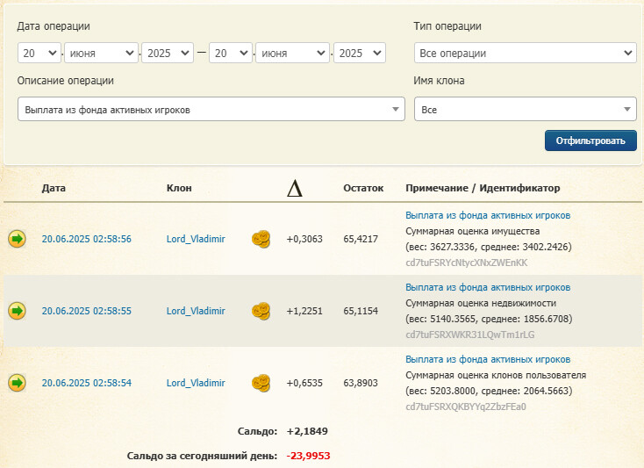644x468 pixels.
Task: Click Выплата из фонда link above Суммарная оценка имущества
Action: [488, 215]
